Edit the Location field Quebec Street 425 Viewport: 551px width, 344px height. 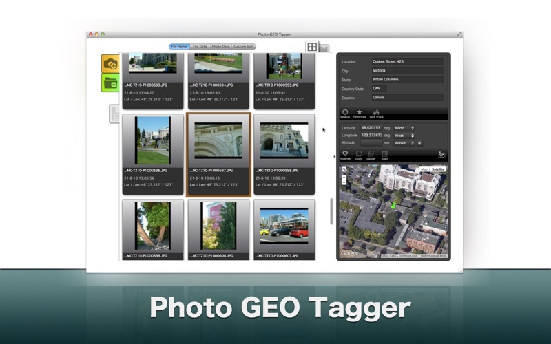[x=407, y=61]
